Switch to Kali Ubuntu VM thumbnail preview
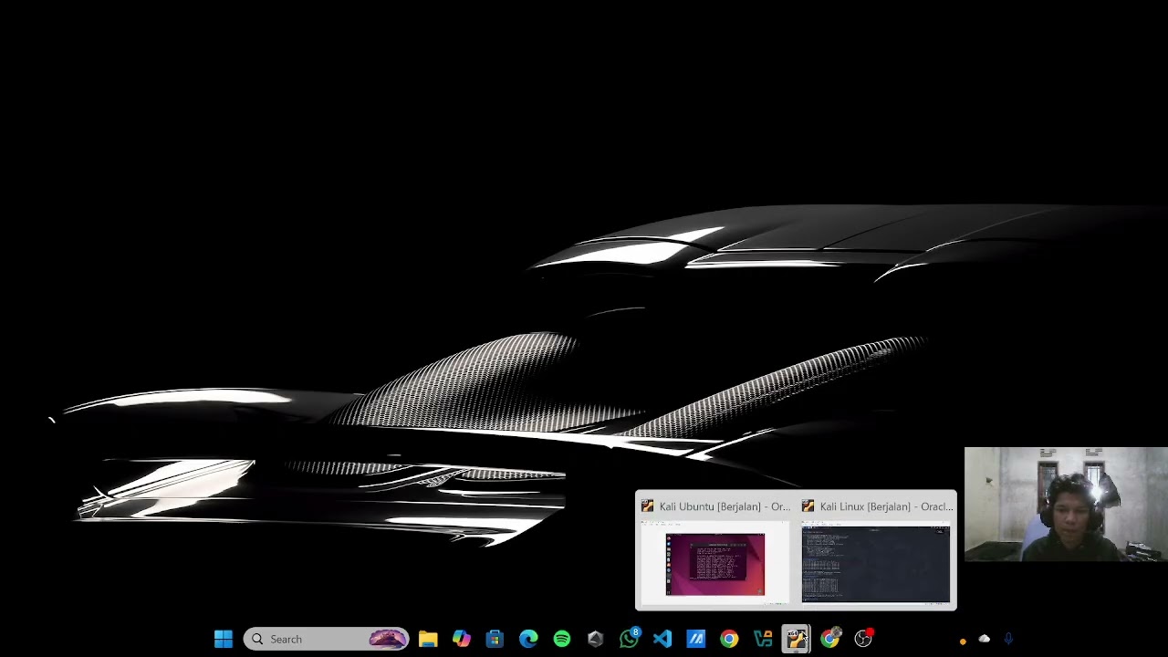1168x657 pixels. (715, 565)
